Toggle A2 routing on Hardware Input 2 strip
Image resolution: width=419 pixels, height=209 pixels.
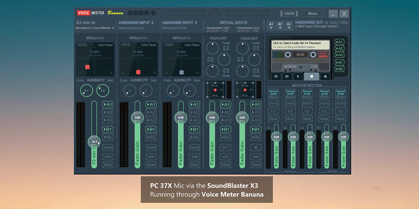(x=151, y=113)
